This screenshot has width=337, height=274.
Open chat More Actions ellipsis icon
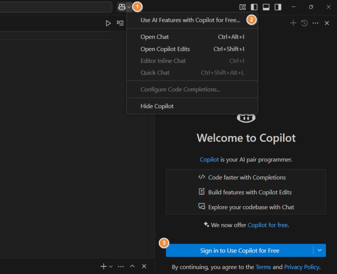pyautogui.click(x=315, y=23)
